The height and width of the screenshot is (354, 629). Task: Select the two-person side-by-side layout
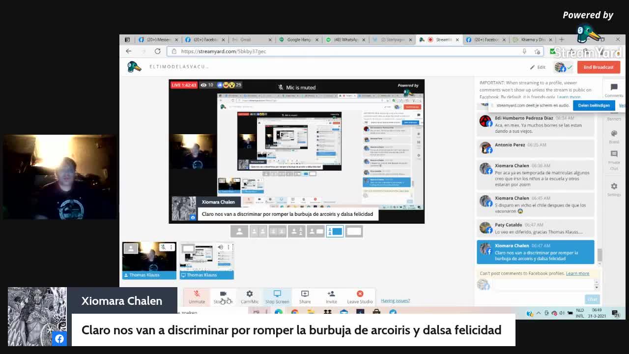tap(258, 231)
